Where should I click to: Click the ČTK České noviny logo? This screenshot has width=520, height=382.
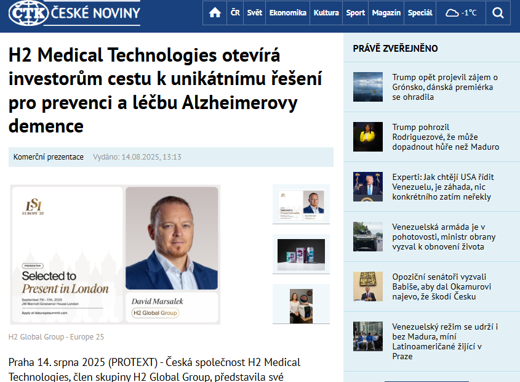tap(74, 13)
